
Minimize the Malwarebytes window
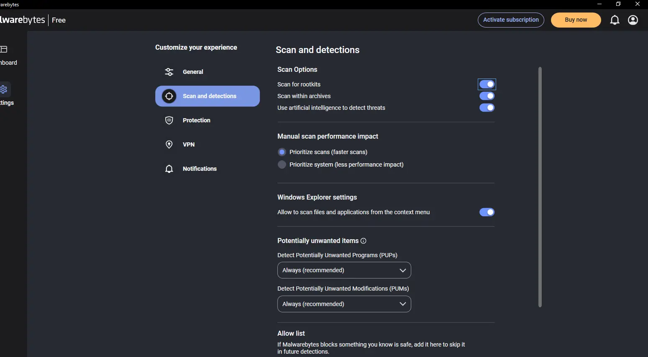(x=599, y=4)
